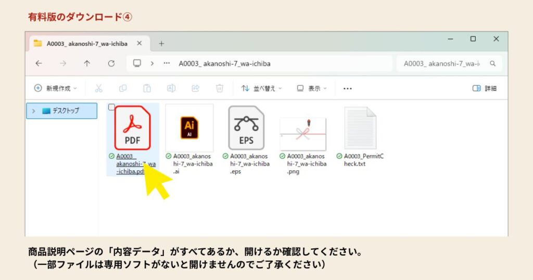Click the Paste clipboard icon
Image resolution: width=533 pixels, height=280 pixels.
pos(147,88)
